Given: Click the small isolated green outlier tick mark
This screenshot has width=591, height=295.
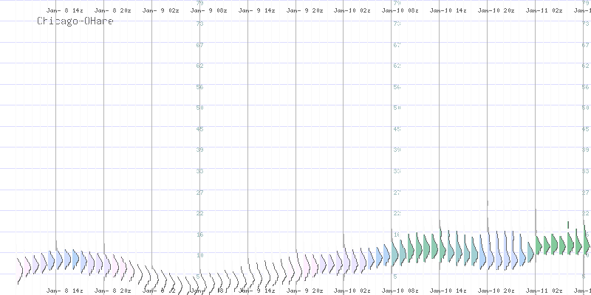Looking at the screenshot, I should [x=568, y=224].
